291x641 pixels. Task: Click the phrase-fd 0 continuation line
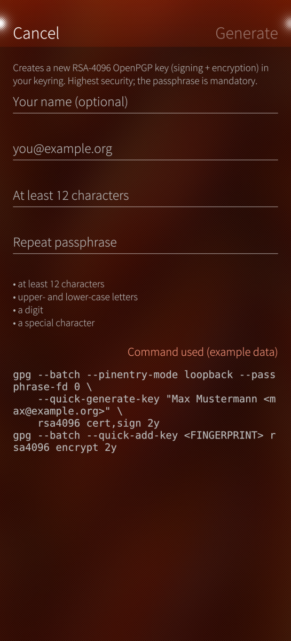click(x=52, y=387)
